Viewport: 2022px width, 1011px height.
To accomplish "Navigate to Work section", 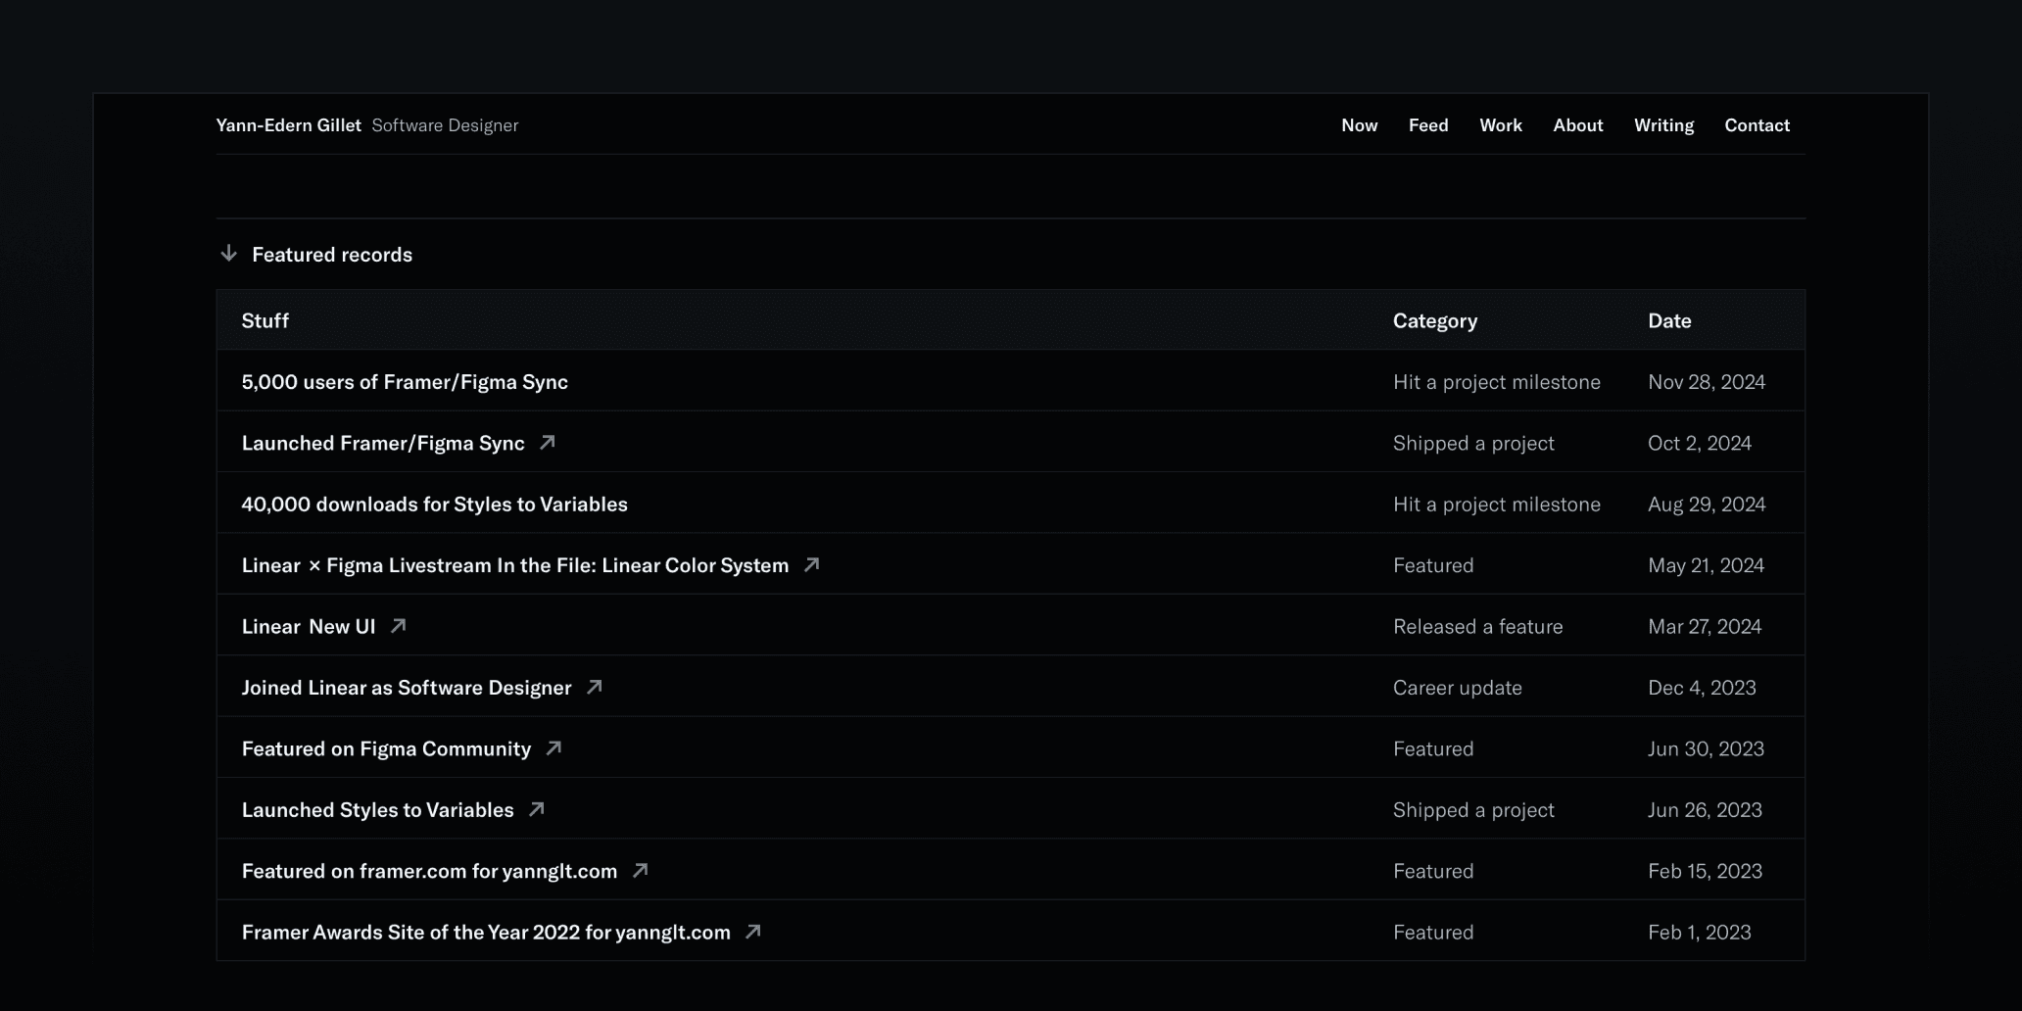I will [1501, 125].
